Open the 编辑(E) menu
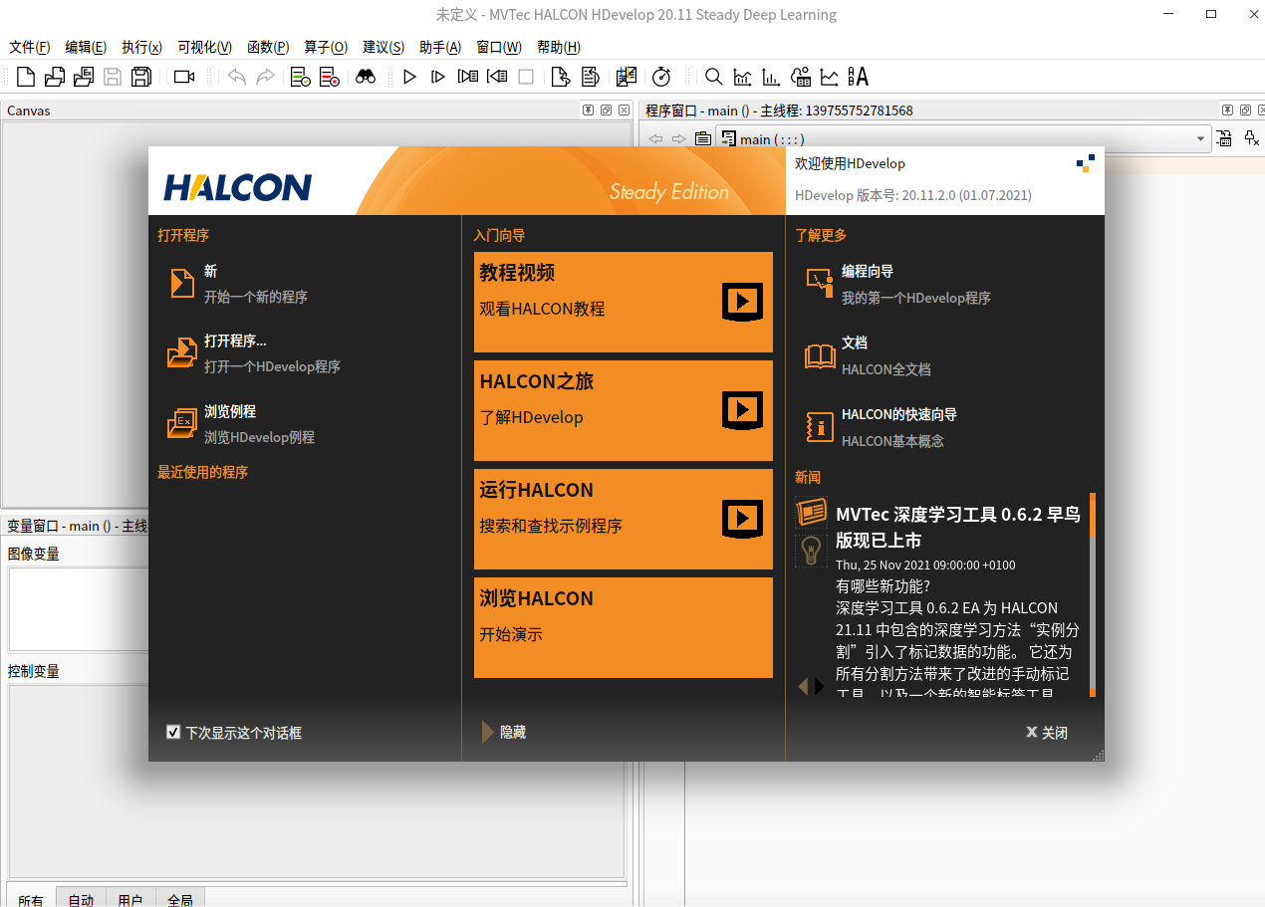Viewport: 1265px width, 907px height. point(86,47)
